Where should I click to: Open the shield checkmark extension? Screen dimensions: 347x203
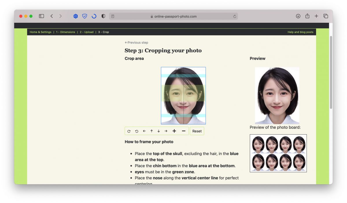coord(85,16)
